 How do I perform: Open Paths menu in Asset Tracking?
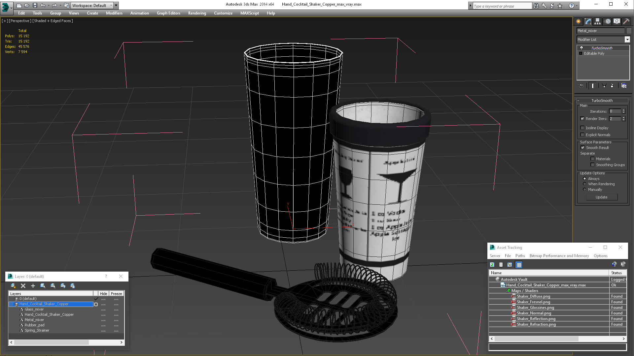pos(520,256)
